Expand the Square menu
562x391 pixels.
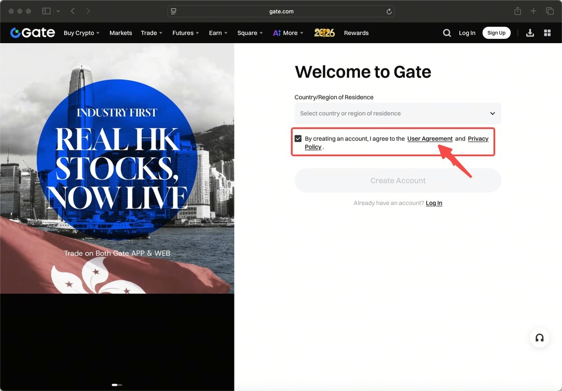(250, 33)
